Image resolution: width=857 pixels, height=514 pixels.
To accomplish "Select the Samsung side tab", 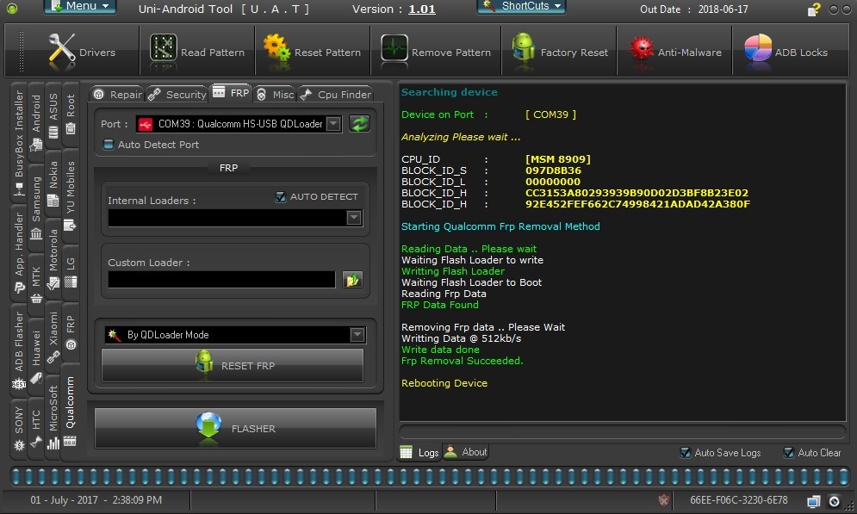I will (36, 207).
